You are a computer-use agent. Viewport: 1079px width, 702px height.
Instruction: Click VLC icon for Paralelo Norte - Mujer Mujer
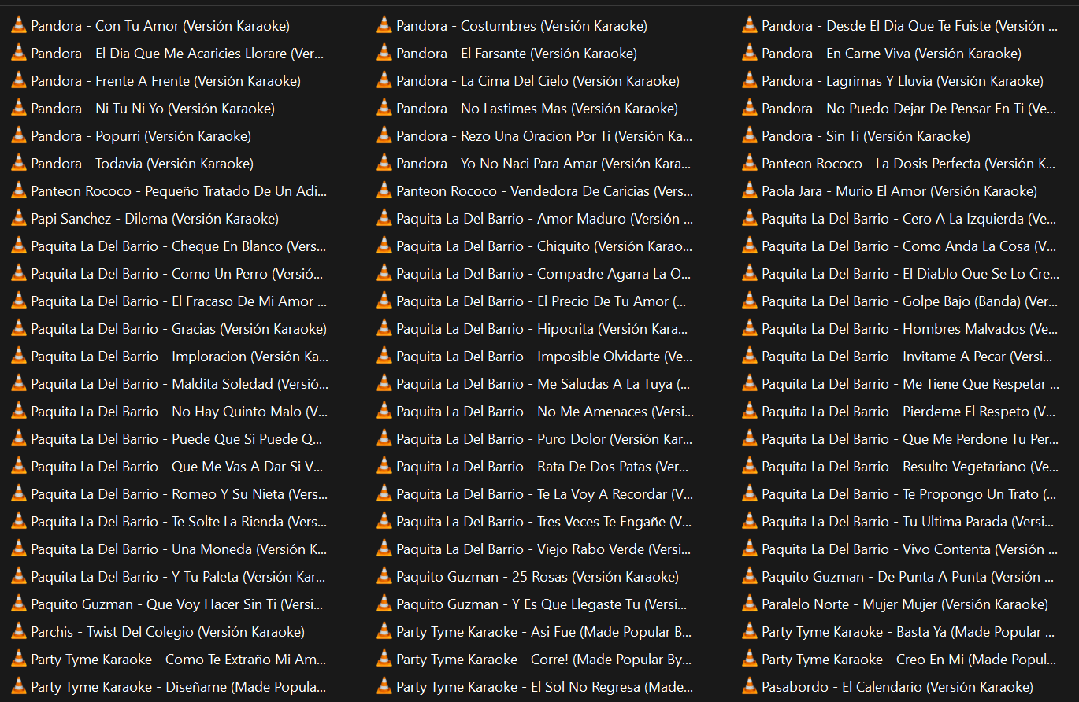(750, 604)
